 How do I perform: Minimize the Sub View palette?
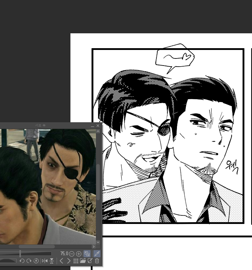(92, 126)
